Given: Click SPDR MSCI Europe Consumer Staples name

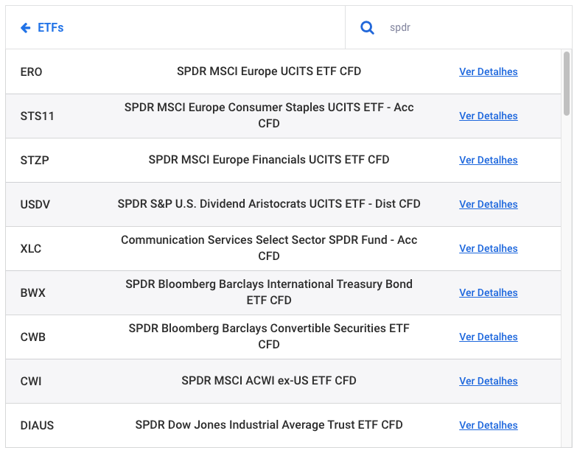Looking at the screenshot, I should point(269,116).
